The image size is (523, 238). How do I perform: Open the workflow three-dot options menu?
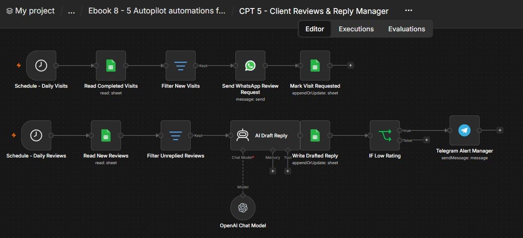coord(409,11)
